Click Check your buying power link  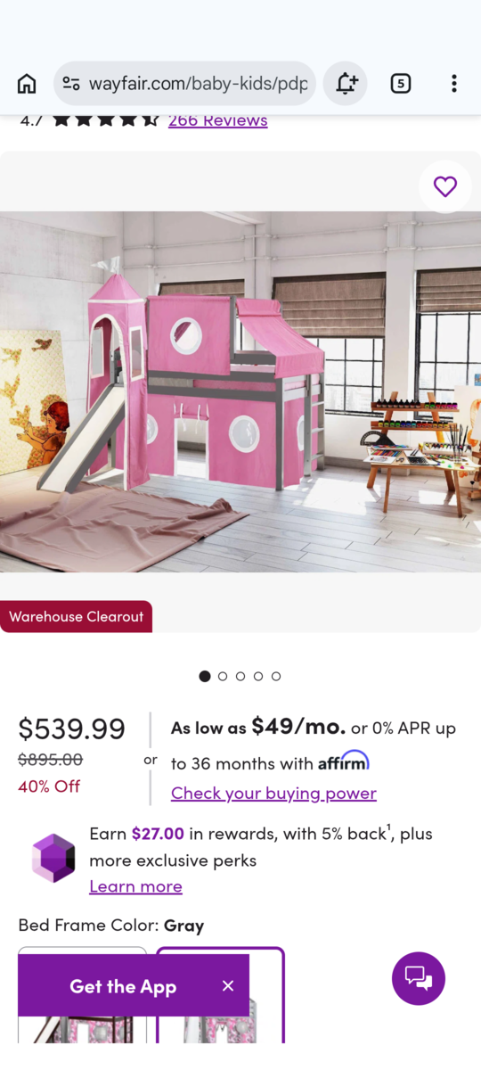pos(273,793)
